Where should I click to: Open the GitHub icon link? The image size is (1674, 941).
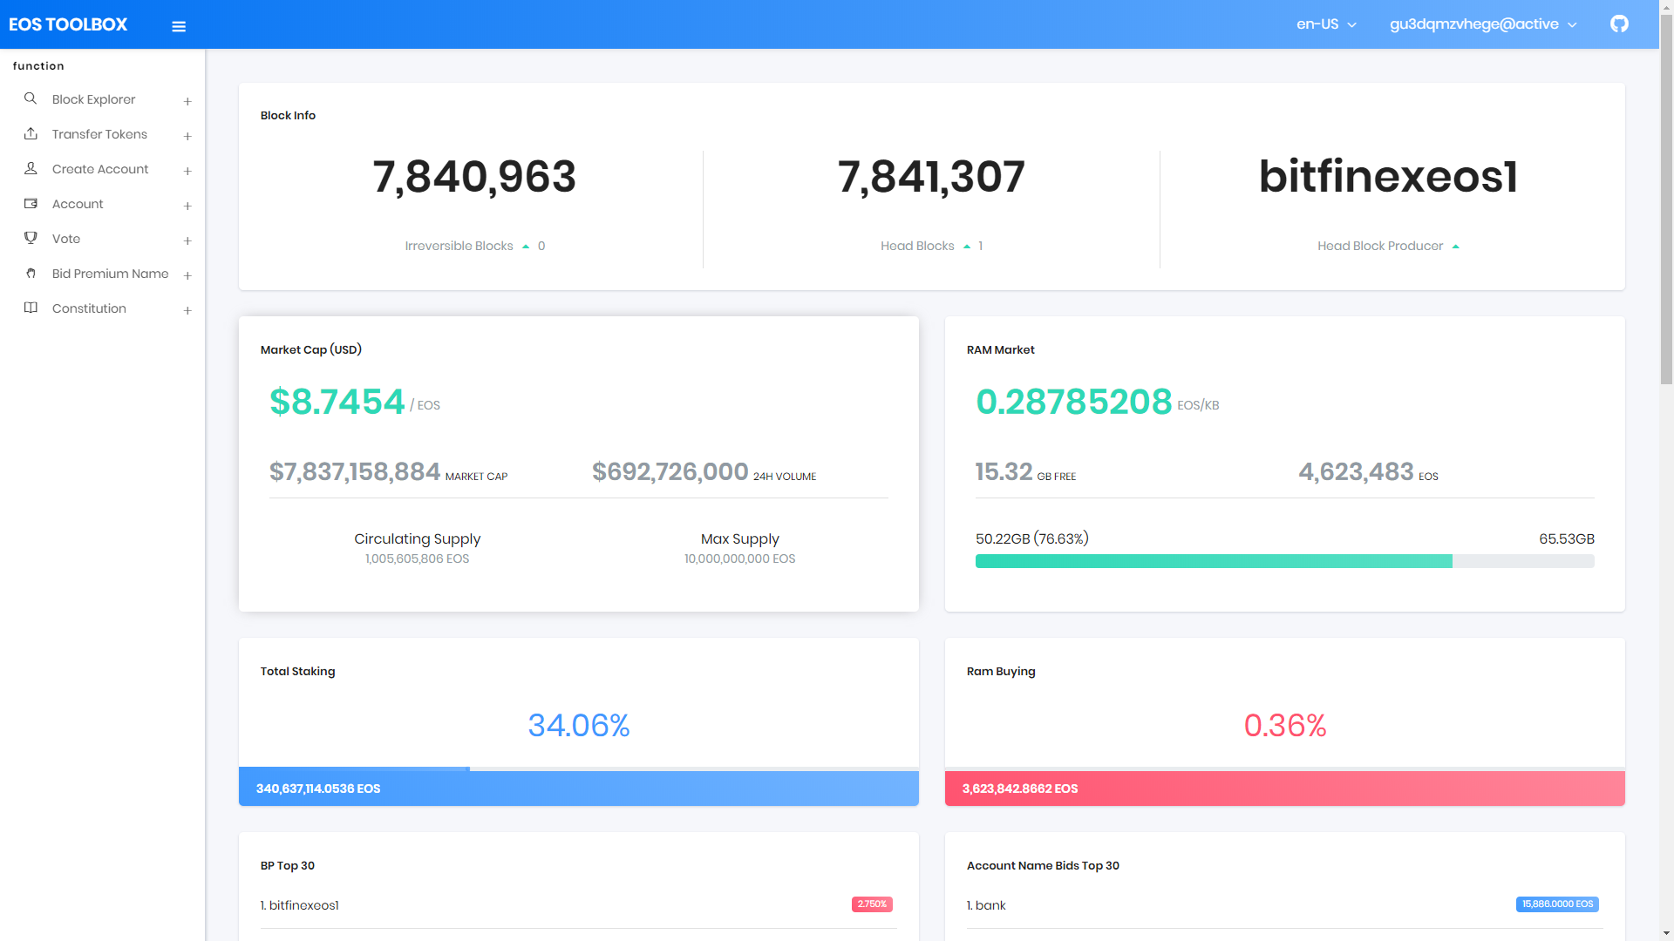pos(1619,24)
